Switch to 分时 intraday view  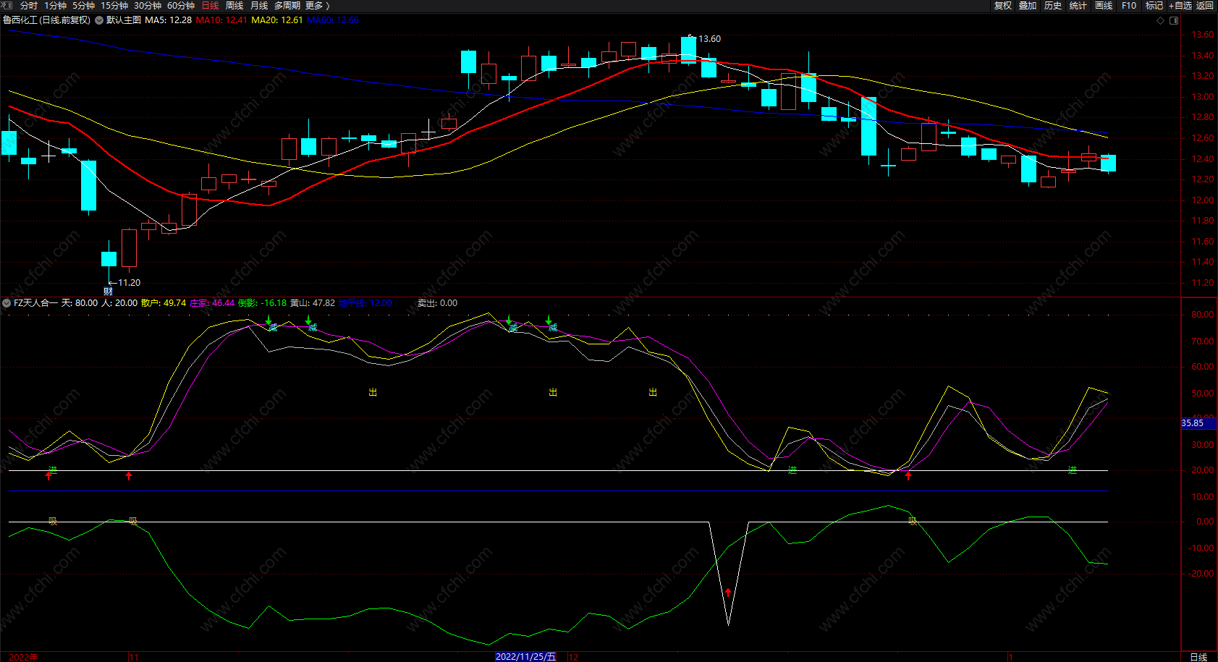pos(29,6)
